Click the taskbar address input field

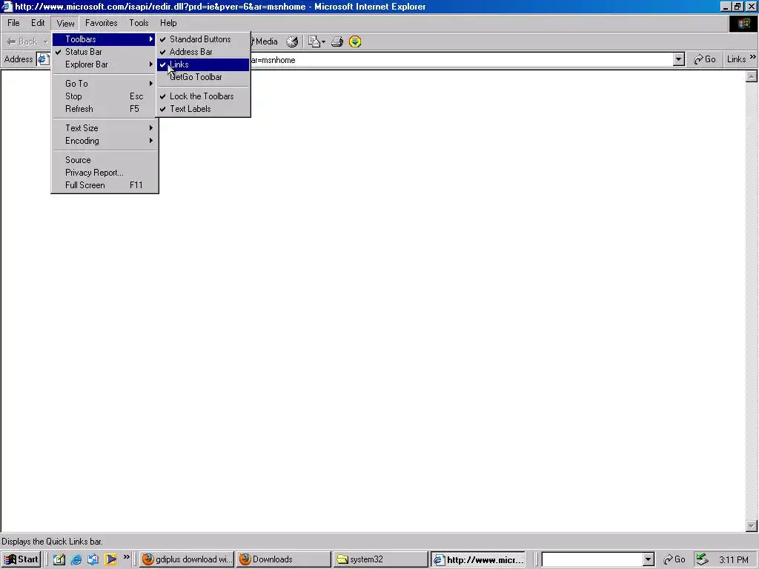[592, 560]
